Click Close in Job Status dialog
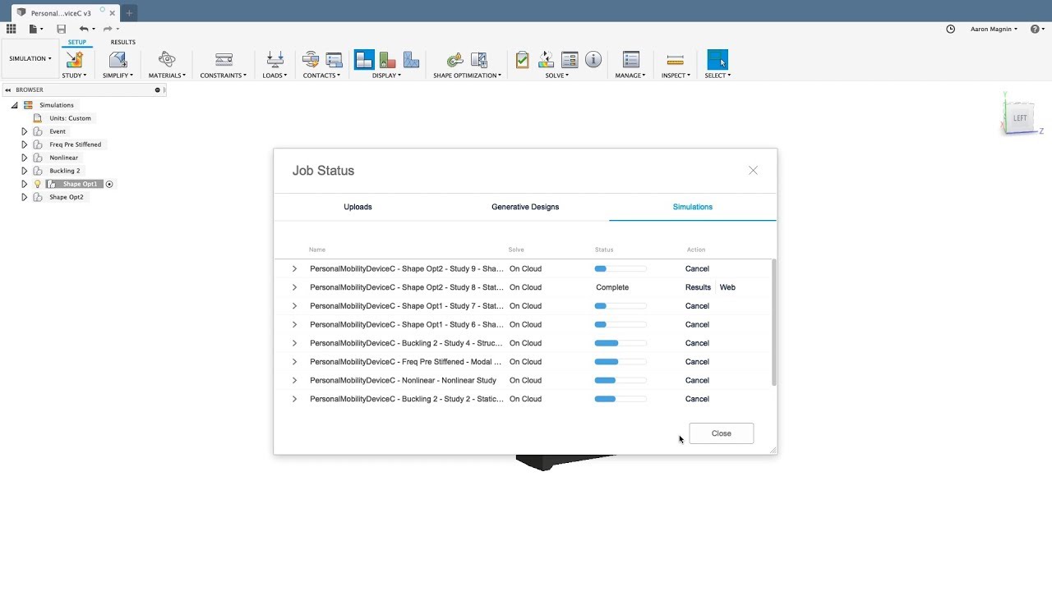The image size is (1052, 591). pyautogui.click(x=722, y=433)
